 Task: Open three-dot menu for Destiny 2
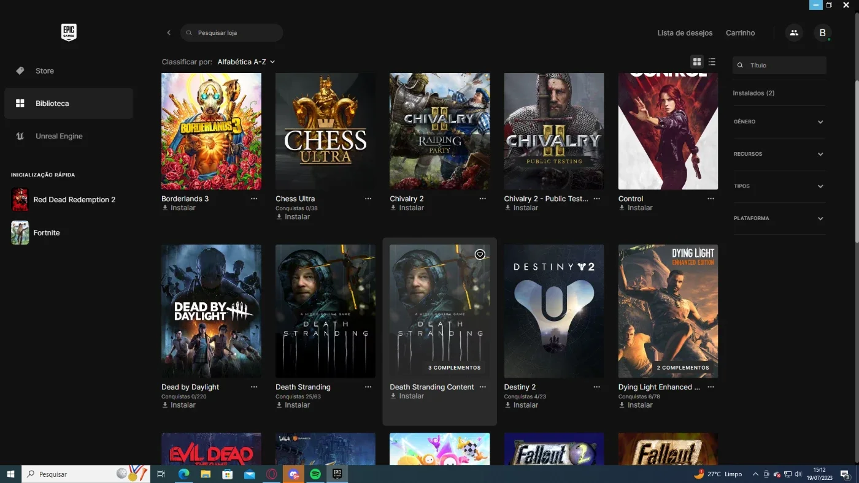tap(597, 387)
